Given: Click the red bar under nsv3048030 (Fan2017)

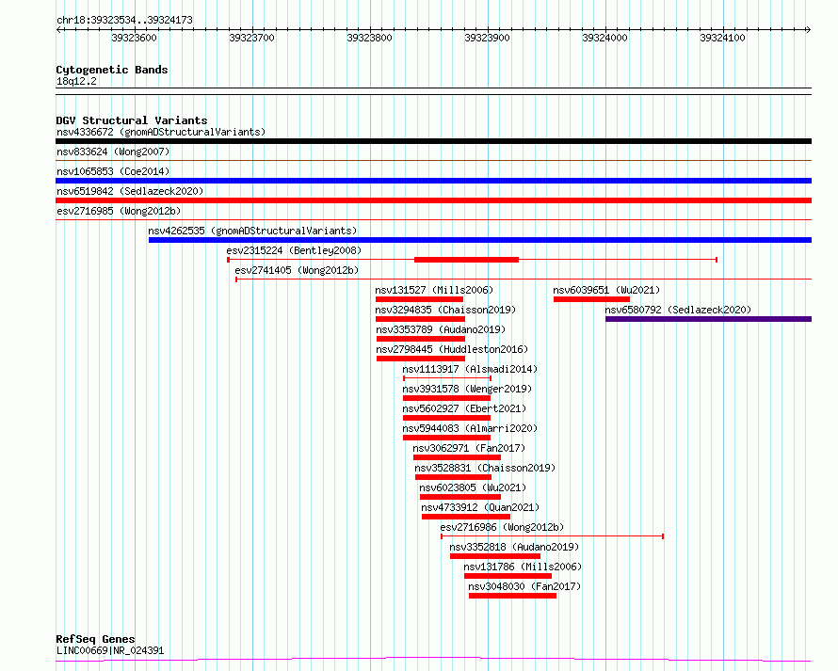Looking at the screenshot, I should pos(513,596).
